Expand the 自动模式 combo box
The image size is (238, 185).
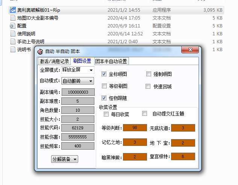77,81
